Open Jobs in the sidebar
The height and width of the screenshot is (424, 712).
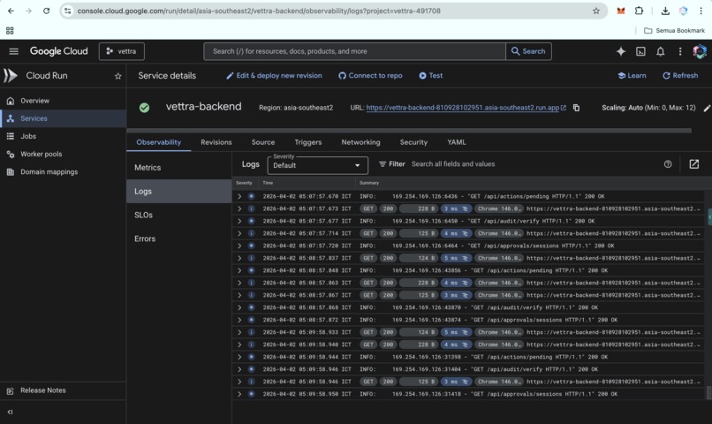[x=63, y=136]
